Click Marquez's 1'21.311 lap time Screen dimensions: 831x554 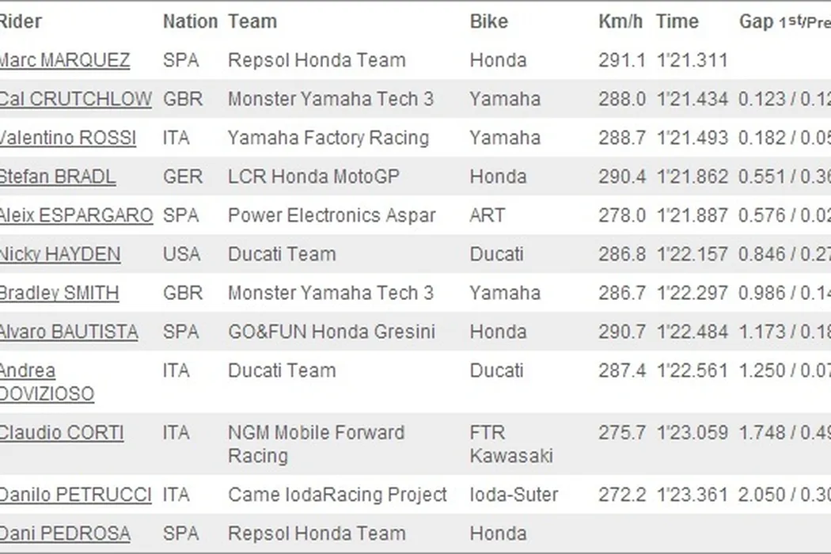click(x=692, y=60)
